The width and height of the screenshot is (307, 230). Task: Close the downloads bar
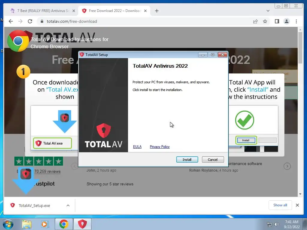[x=297, y=205]
